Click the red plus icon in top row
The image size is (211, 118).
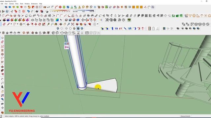click(60, 7)
